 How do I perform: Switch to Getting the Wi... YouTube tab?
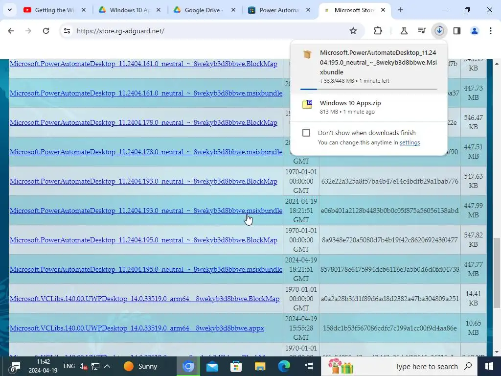pos(54,10)
